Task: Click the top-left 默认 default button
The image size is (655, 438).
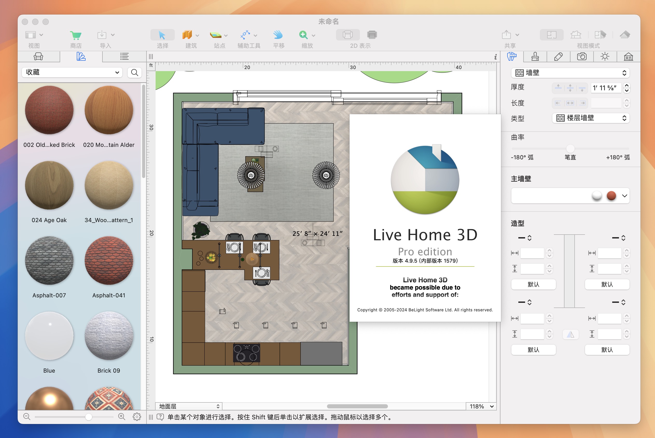Action: pos(533,284)
